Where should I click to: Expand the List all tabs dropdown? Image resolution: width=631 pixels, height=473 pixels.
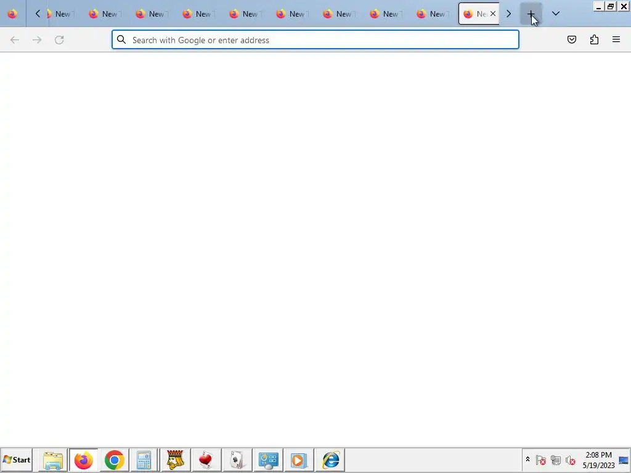[556, 14]
